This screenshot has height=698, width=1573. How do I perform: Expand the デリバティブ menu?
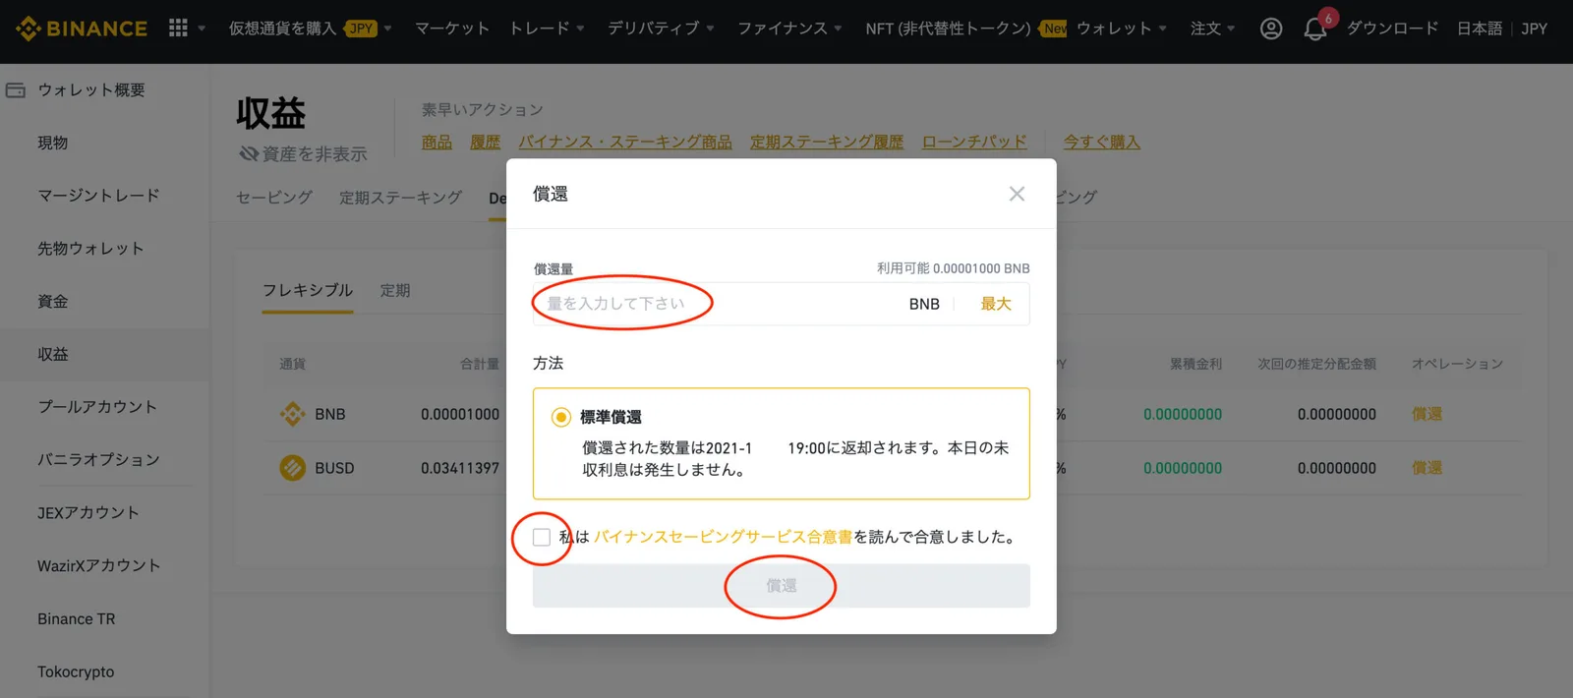(661, 29)
